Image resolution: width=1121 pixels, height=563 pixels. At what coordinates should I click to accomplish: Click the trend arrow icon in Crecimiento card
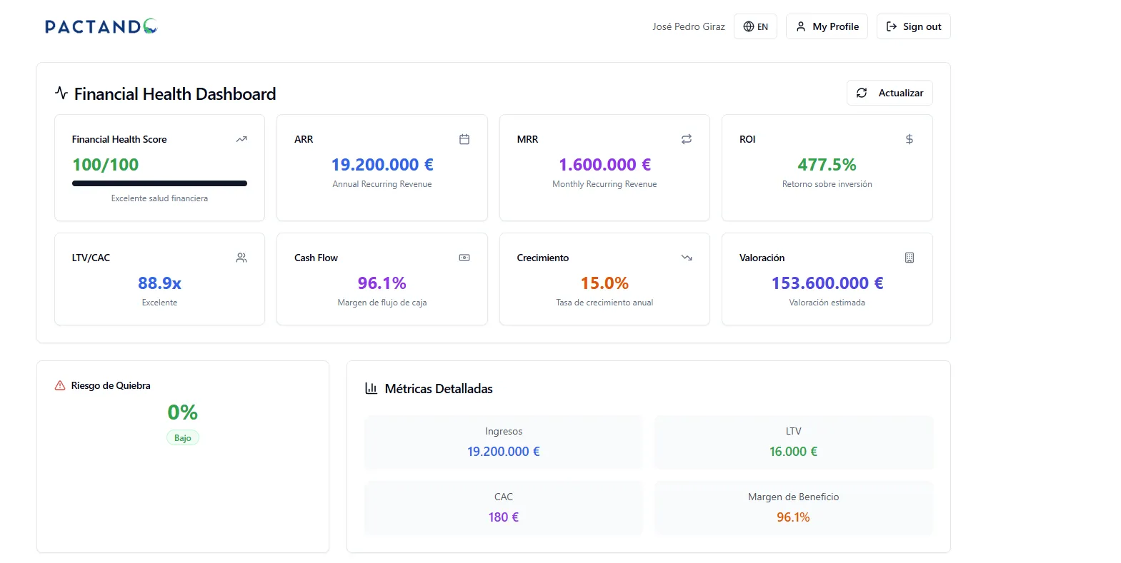click(686, 258)
